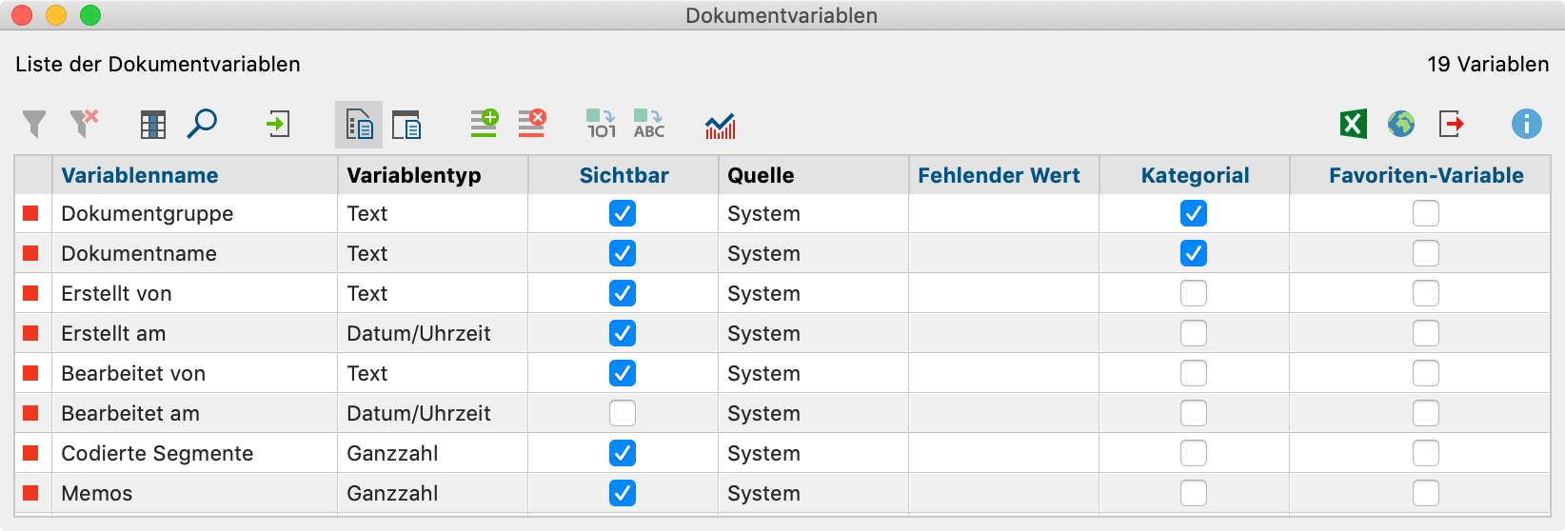Click red square marker of Erstellt am row
1565x531 pixels.
[30, 333]
